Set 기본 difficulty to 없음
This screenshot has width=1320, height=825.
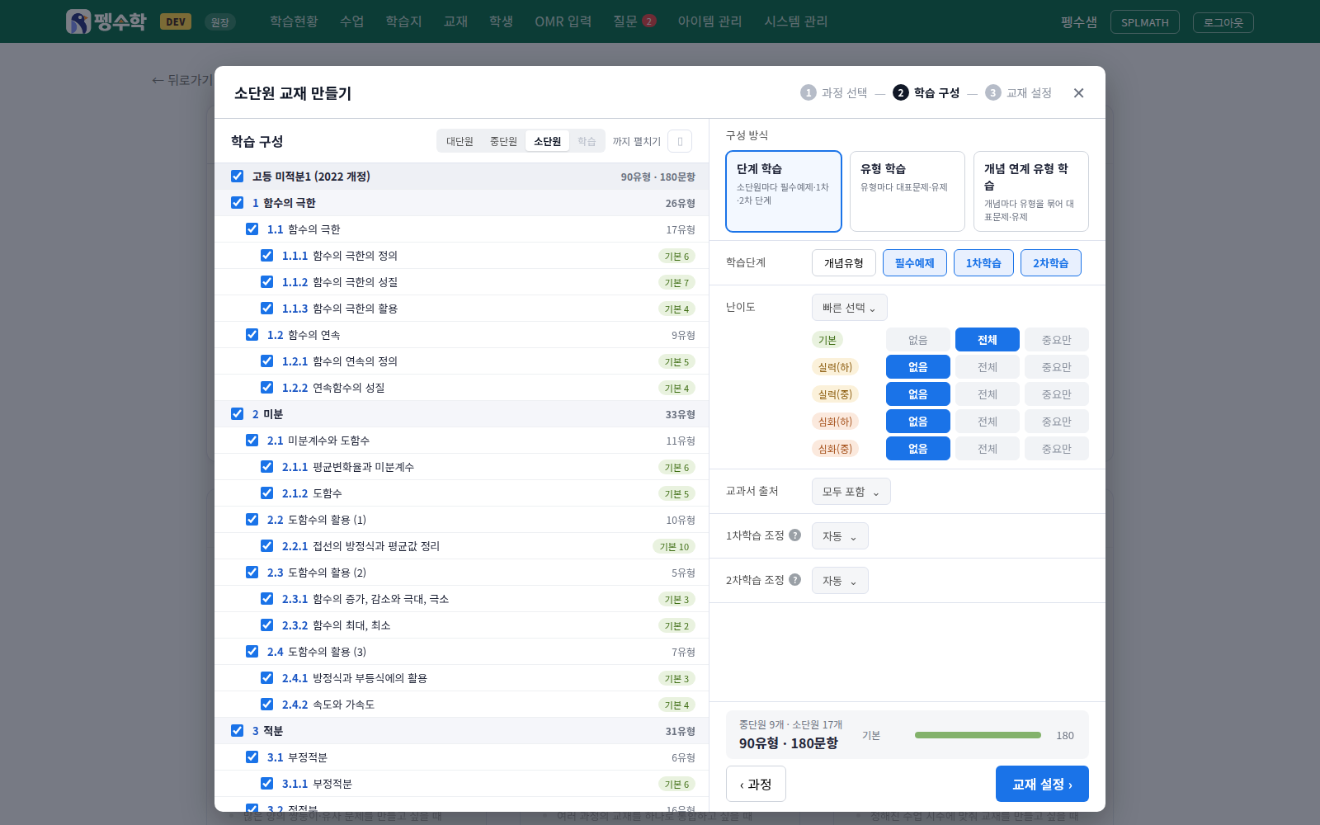(918, 340)
